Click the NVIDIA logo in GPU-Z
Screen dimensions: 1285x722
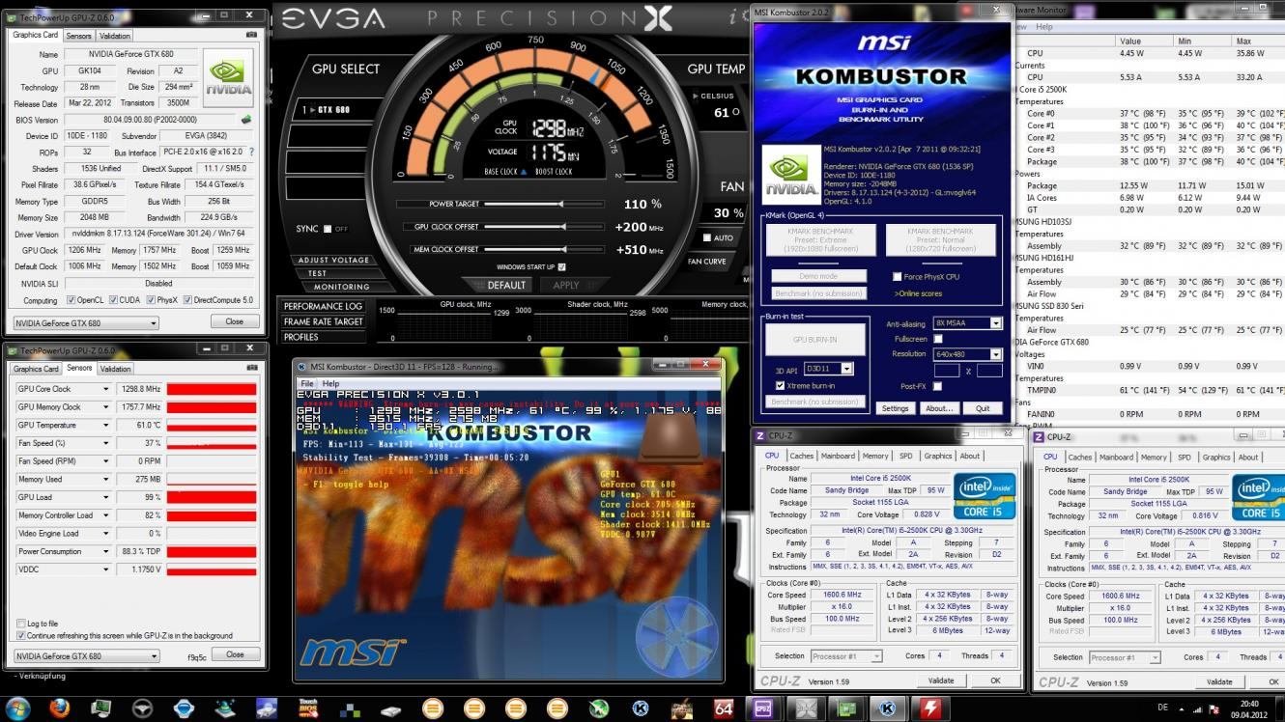(x=229, y=79)
